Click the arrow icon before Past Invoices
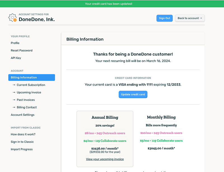 (x=14, y=100)
